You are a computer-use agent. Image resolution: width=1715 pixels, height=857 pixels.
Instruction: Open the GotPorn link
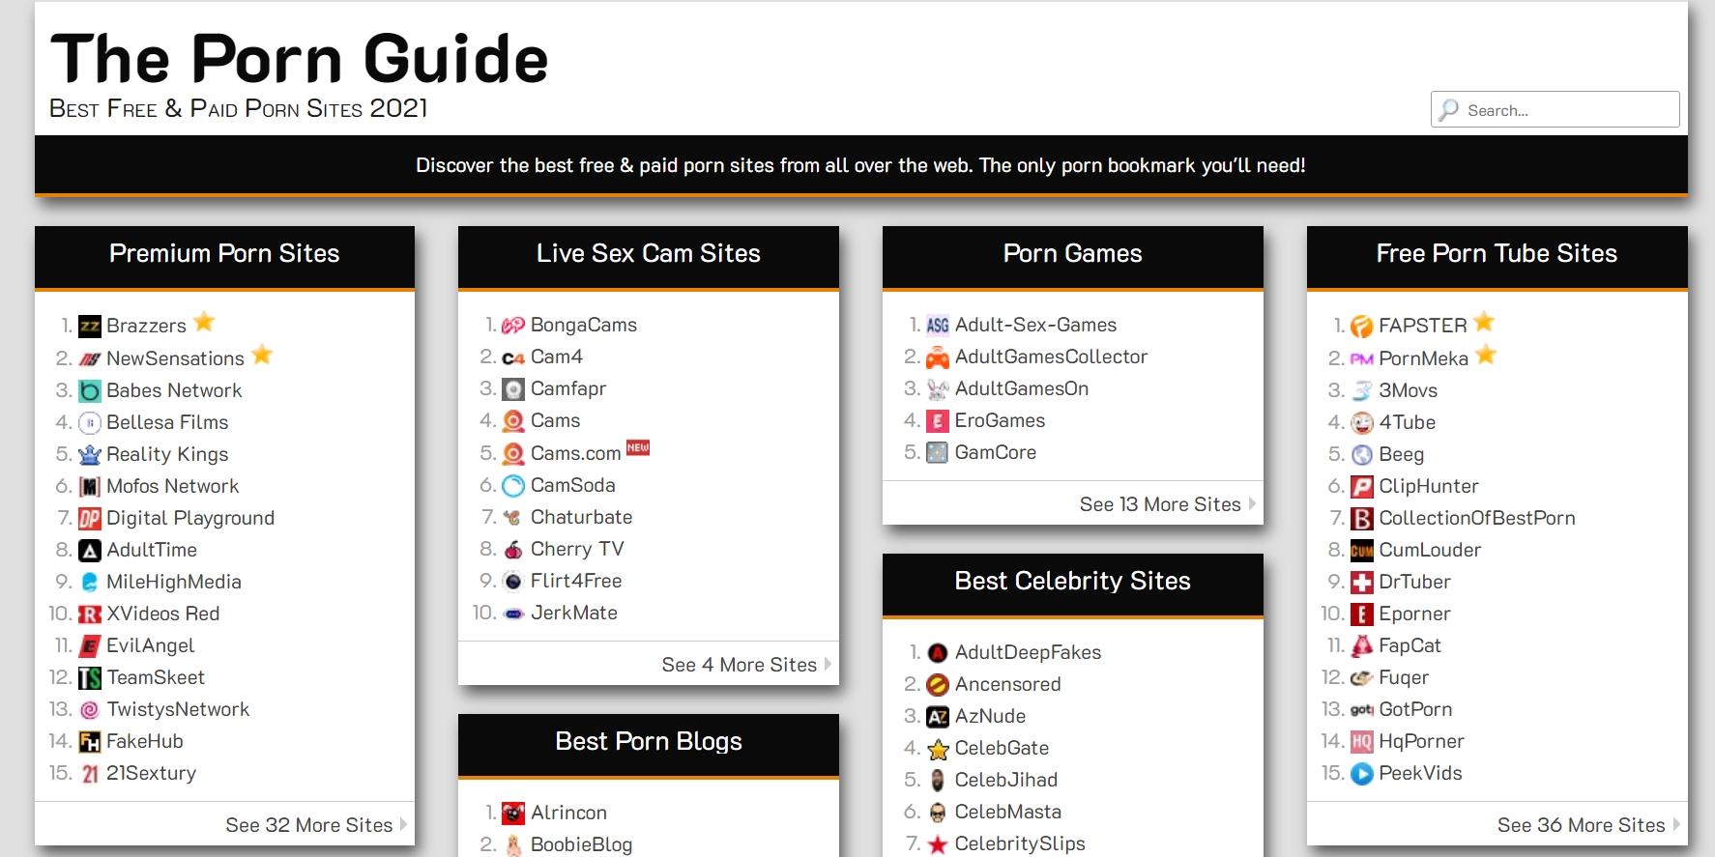tap(1415, 709)
